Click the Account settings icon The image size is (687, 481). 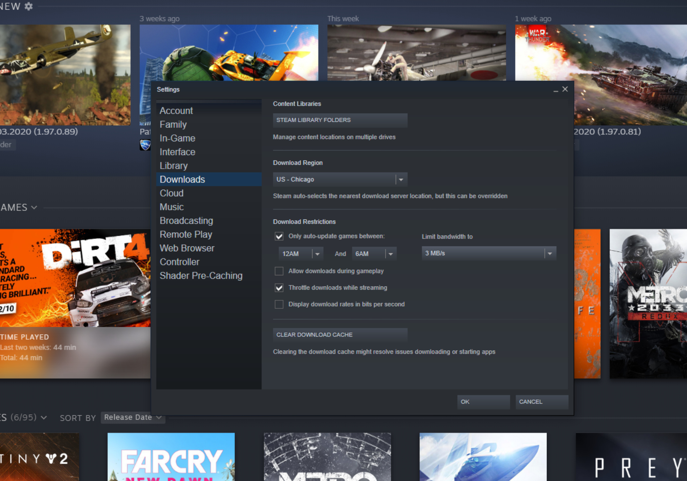coord(176,110)
